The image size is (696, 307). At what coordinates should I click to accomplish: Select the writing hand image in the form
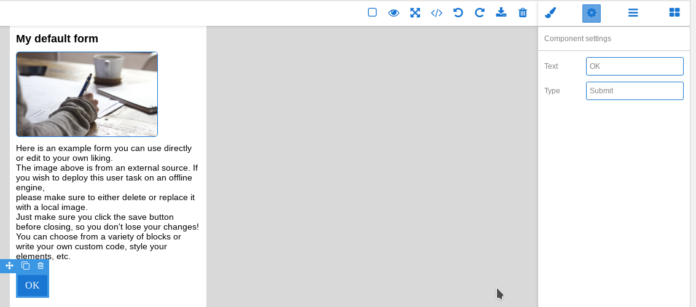tap(87, 94)
